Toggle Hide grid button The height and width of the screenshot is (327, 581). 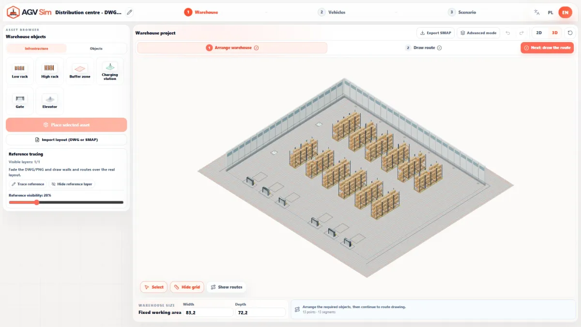pyautogui.click(x=187, y=287)
